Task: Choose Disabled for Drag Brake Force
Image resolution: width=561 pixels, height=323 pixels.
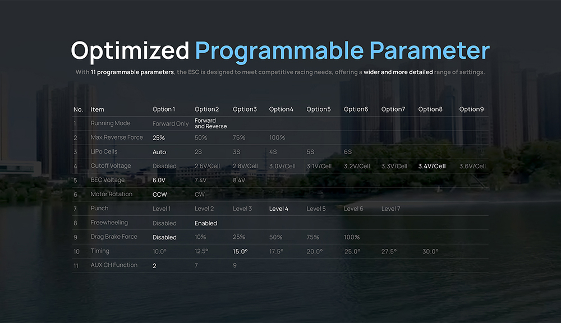Action: 164,237
